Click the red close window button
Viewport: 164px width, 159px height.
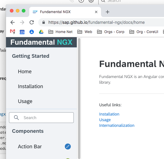click(x=12, y=11)
